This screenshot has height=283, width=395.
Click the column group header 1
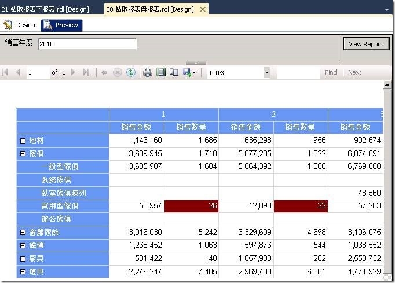tap(164, 115)
